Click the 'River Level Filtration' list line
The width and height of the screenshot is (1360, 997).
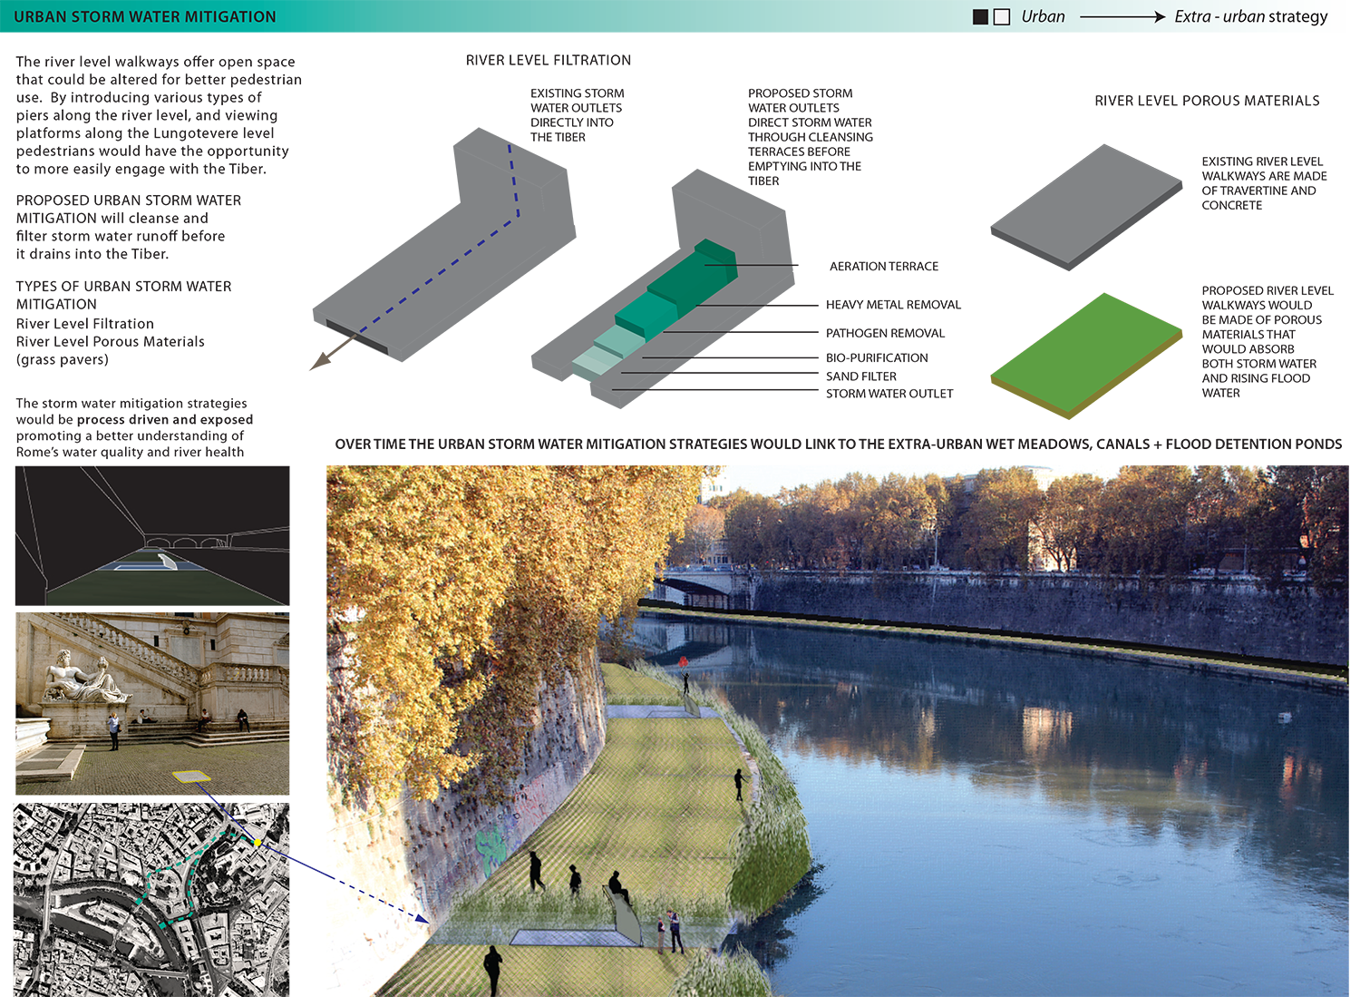[x=85, y=324]
